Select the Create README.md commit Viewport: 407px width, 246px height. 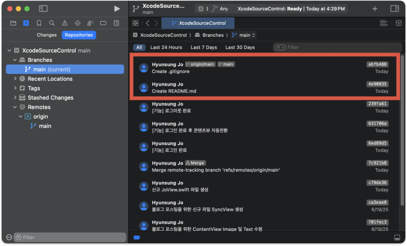[x=265, y=88]
